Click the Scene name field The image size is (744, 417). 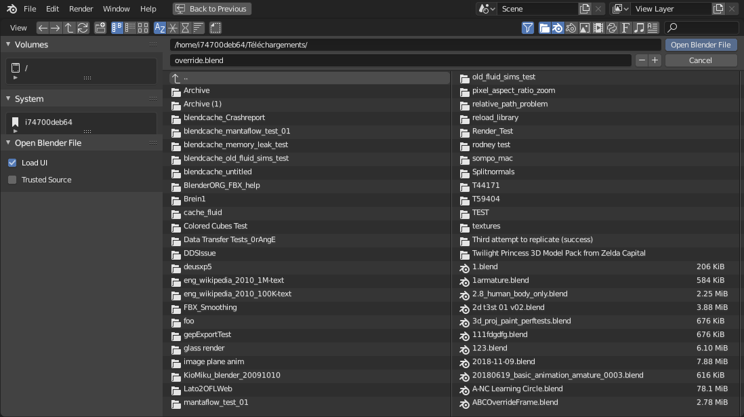[x=537, y=9]
